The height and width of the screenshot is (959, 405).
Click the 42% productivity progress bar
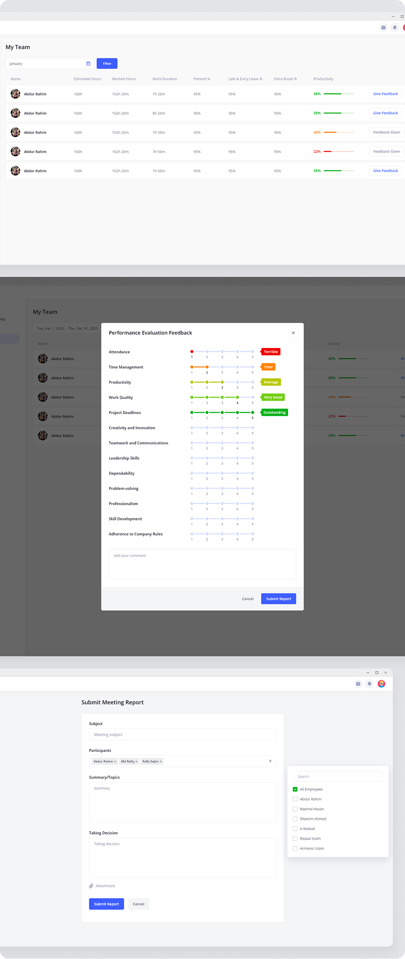[x=339, y=132]
